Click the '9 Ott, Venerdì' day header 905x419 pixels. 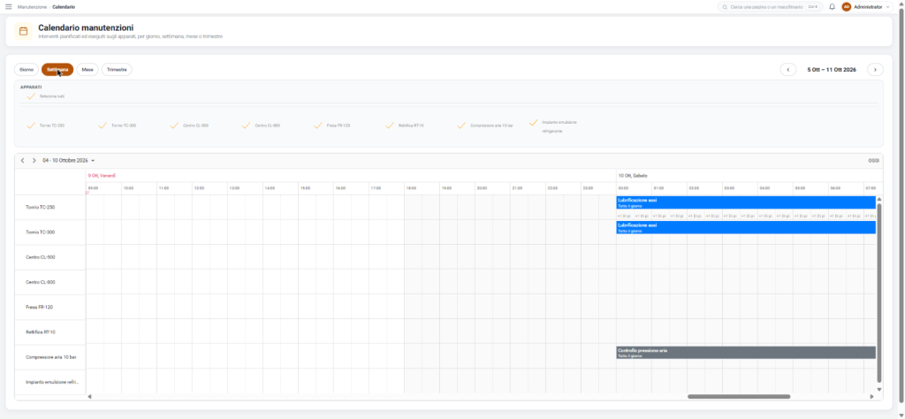click(x=102, y=175)
